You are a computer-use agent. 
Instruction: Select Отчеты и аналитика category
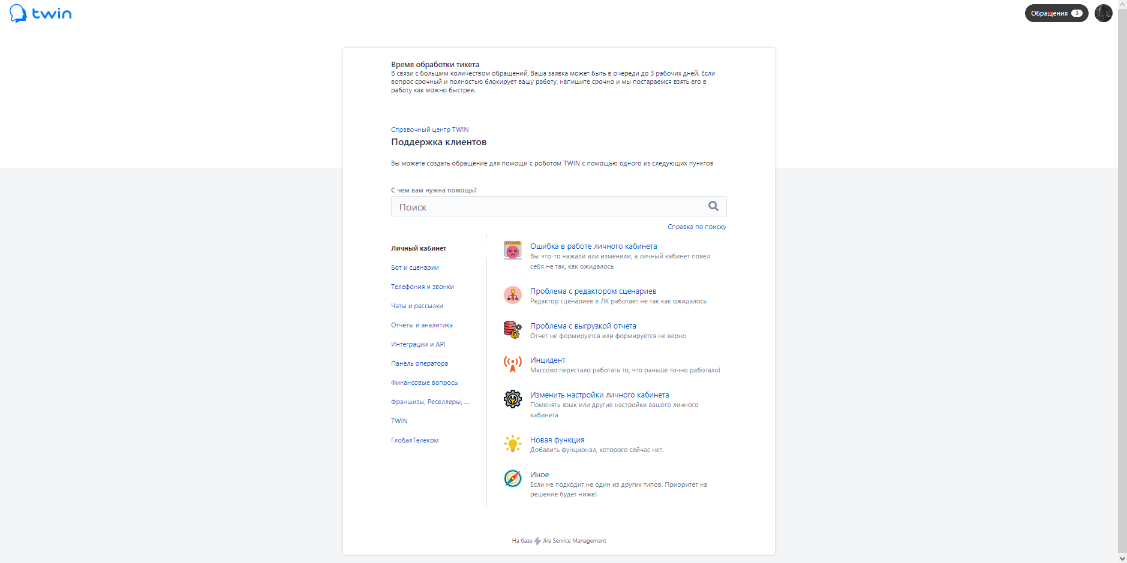pyautogui.click(x=422, y=325)
